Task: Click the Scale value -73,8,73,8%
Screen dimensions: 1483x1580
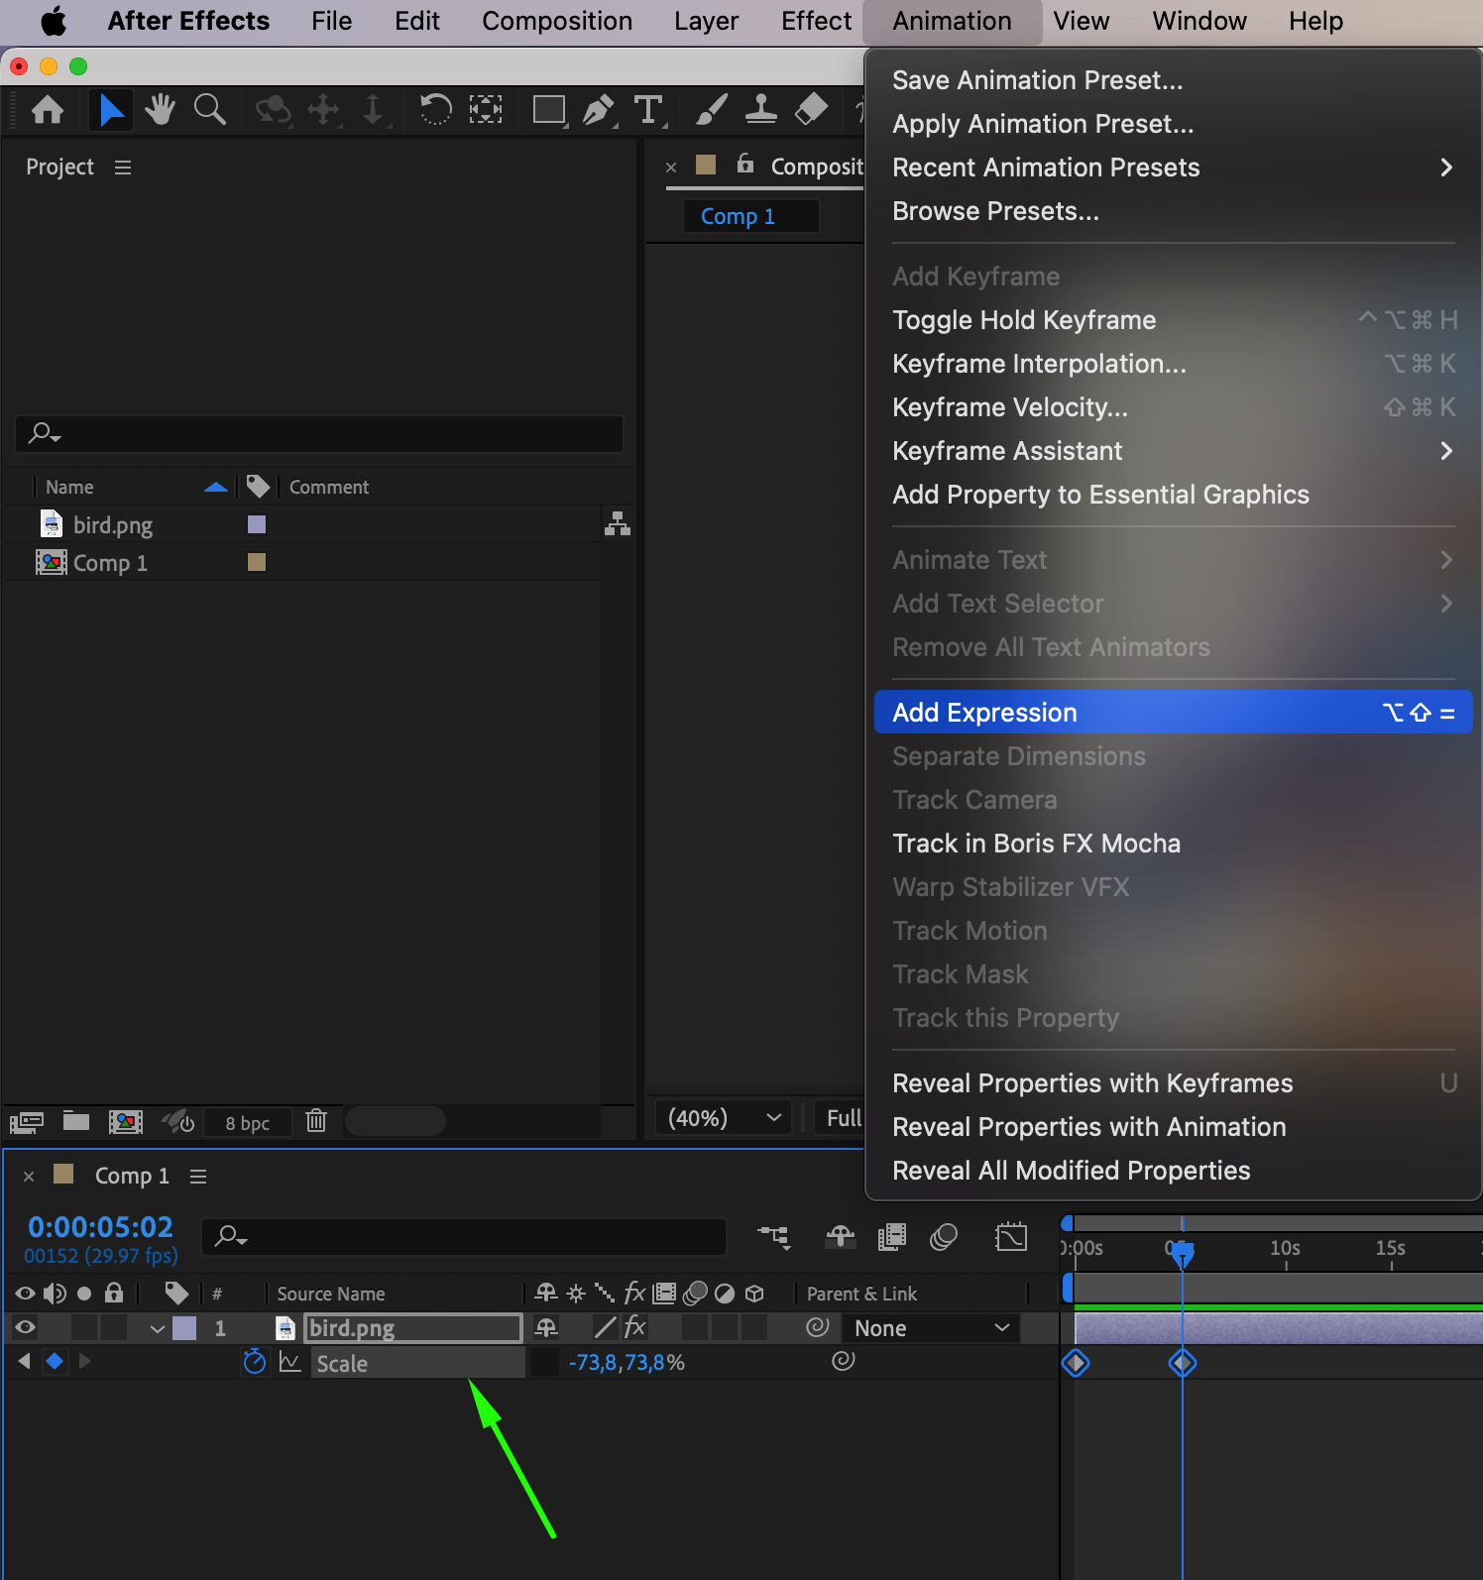Action: tap(627, 1363)
